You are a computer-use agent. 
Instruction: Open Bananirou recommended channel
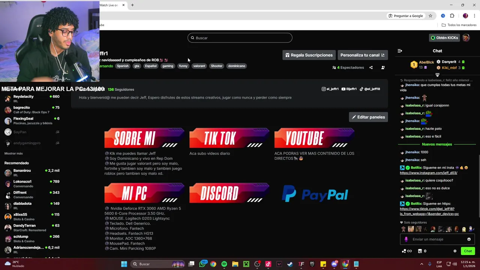pos(32,172)
